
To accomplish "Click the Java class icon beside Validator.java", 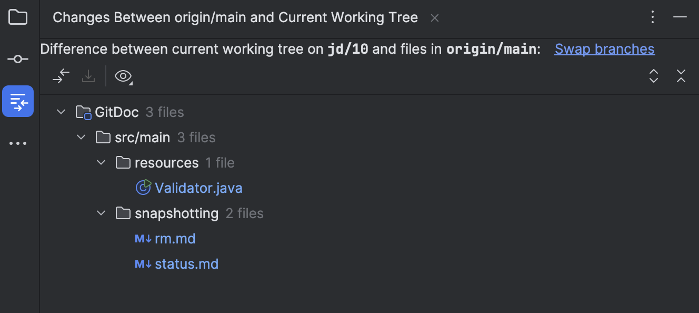I will (143, 188).
